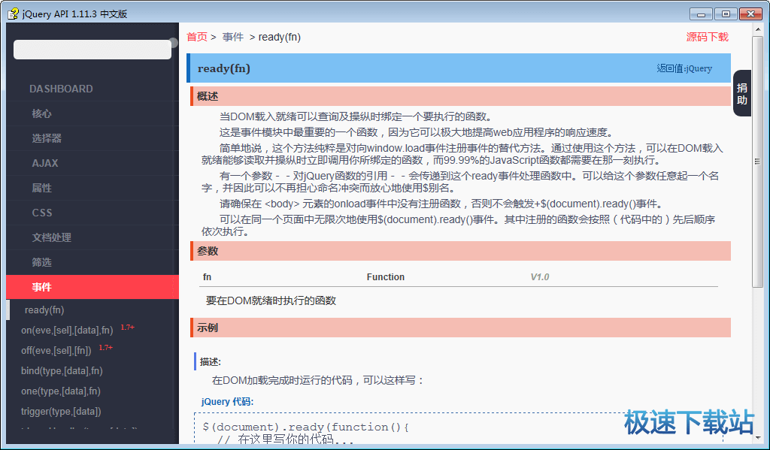Click the 返回值:jQuery label
The width and height of the screenshot is (770, 450).
click(x=684, y=68)
